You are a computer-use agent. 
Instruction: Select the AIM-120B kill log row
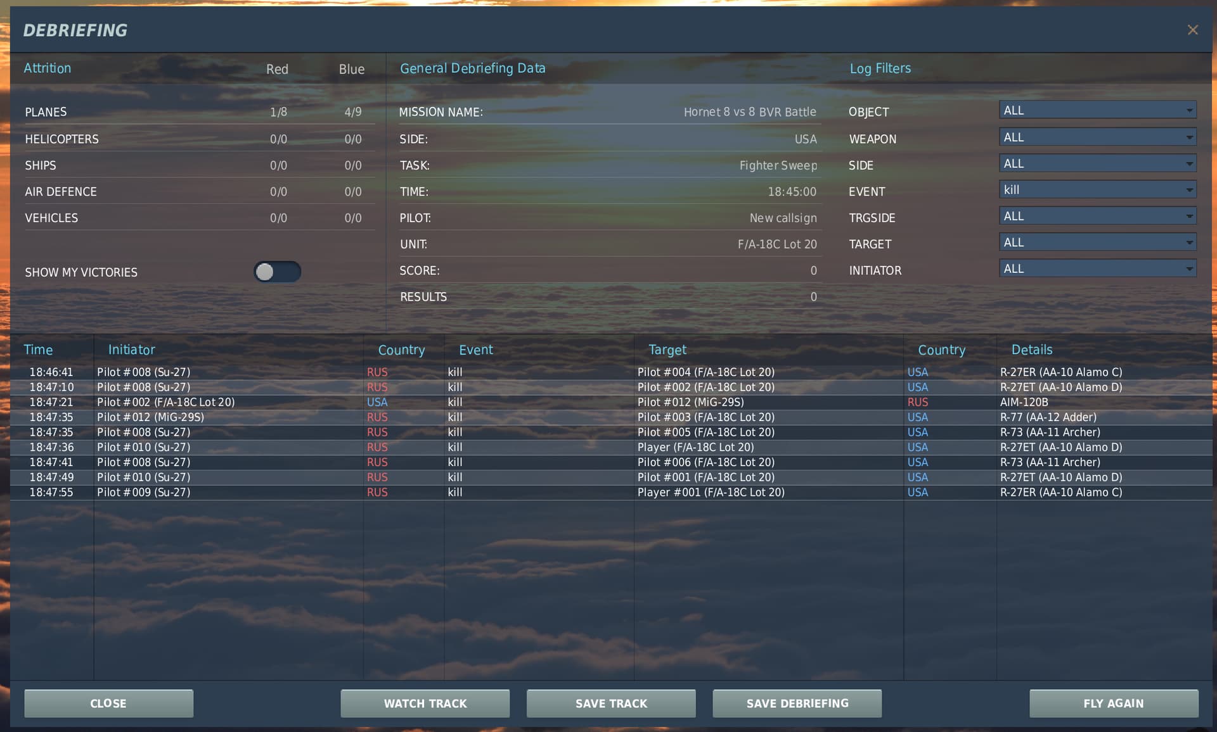tap(608, 402)
